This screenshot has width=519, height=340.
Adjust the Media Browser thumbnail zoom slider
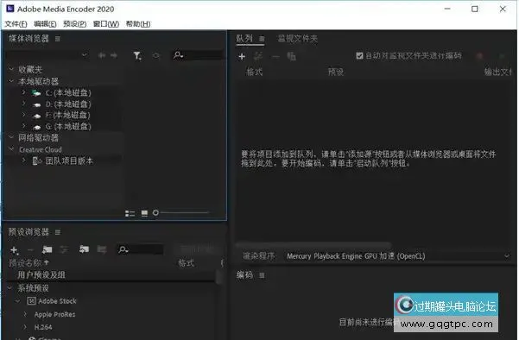click(181, 212)
